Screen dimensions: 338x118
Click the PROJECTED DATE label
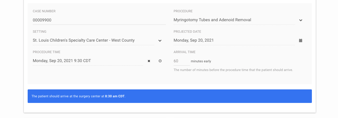coord(187,32)
